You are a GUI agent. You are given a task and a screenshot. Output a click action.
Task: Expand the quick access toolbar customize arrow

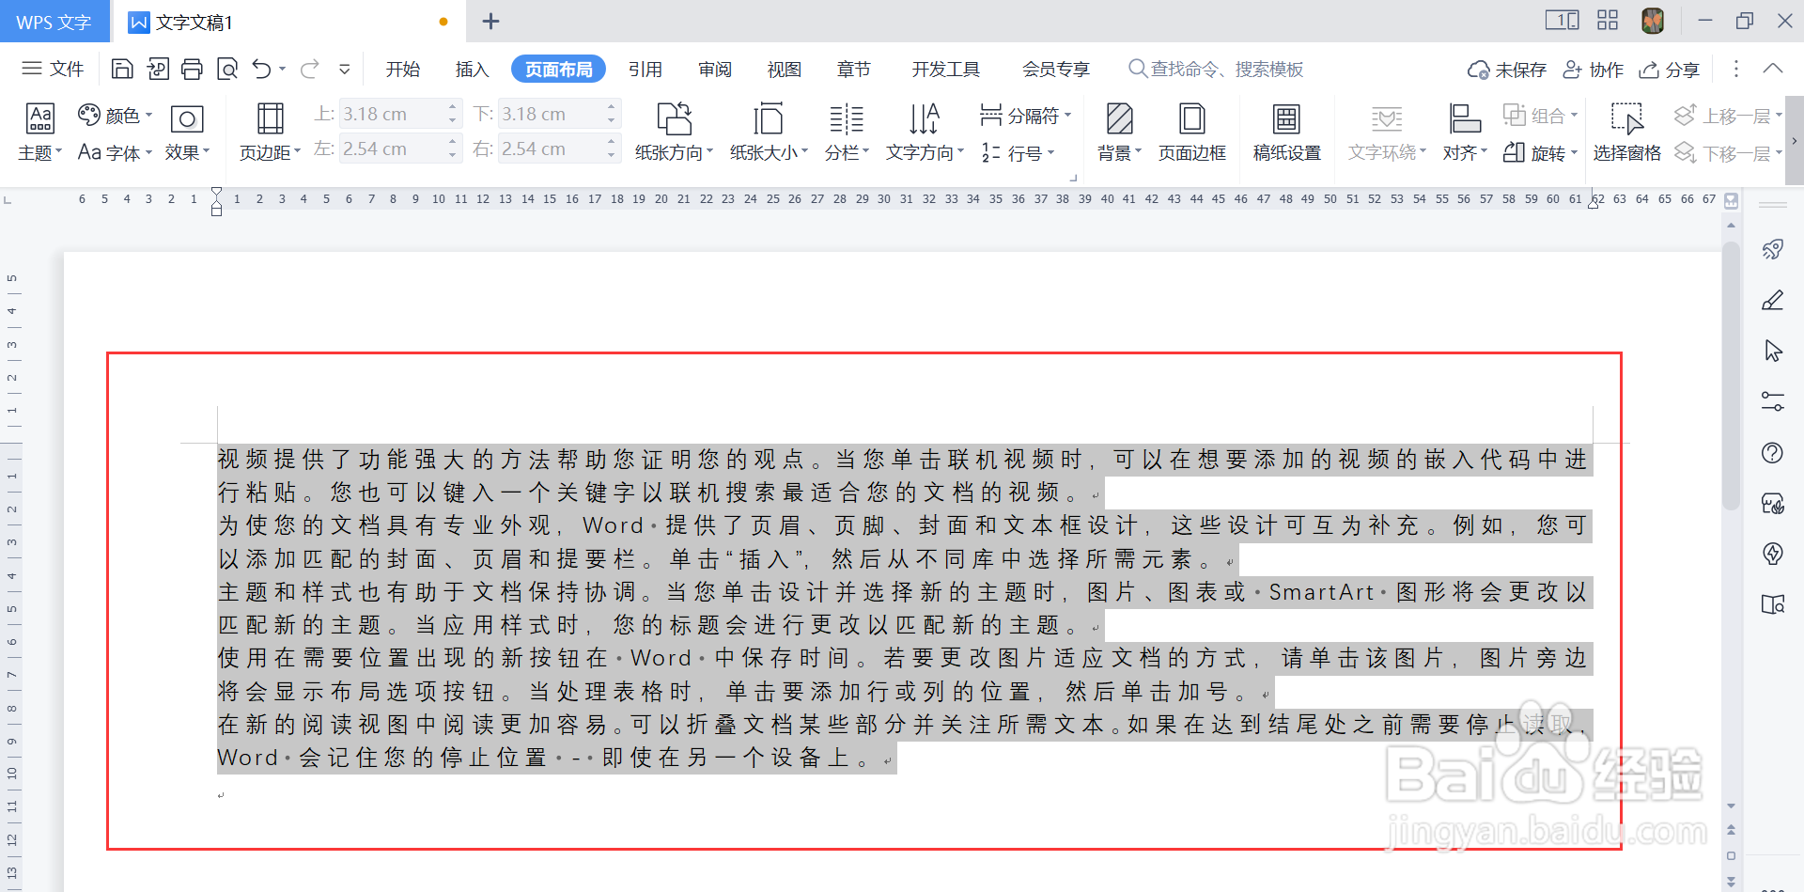click(x=345, y=69)
